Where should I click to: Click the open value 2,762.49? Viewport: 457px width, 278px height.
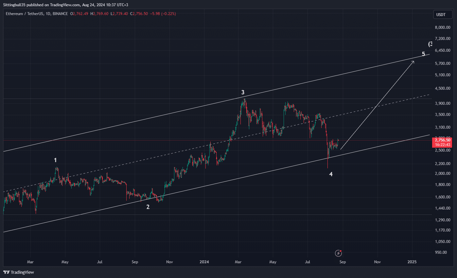80,14
